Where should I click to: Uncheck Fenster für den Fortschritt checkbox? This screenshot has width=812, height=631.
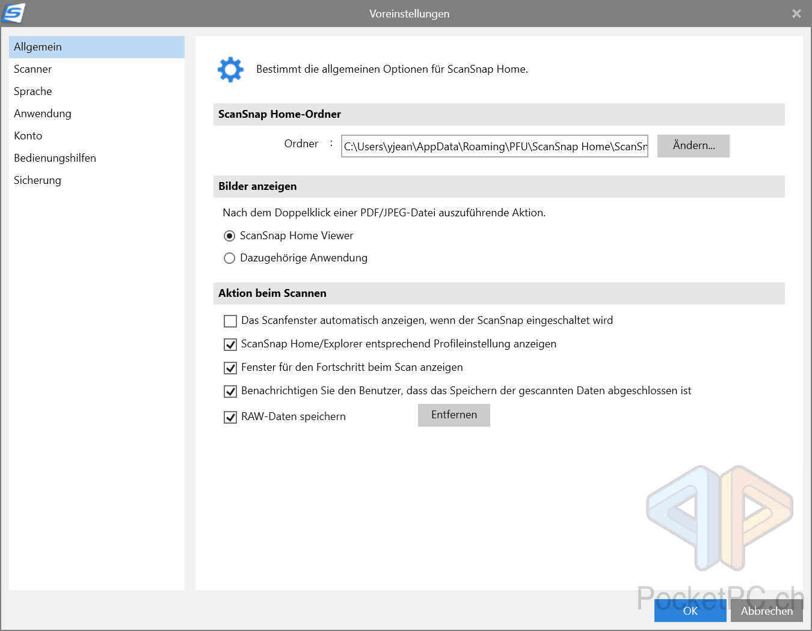tap(230, 368)
